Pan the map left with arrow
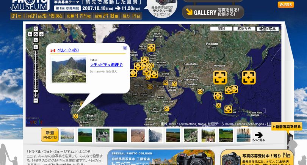The height and width of the screenshot is (165, 307). tap(30, 35)
